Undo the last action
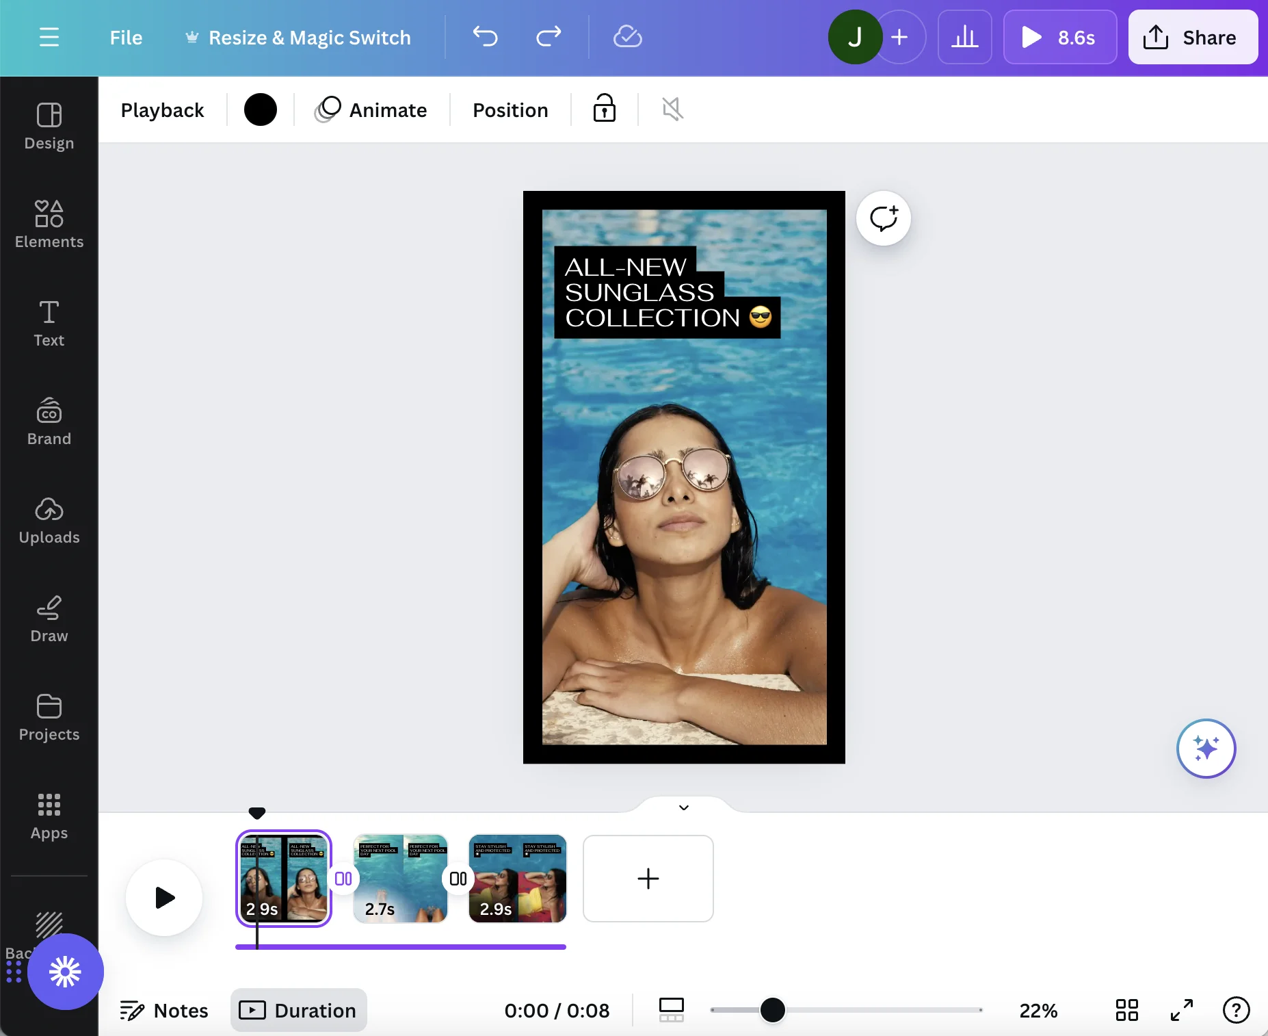 [485, 37]
